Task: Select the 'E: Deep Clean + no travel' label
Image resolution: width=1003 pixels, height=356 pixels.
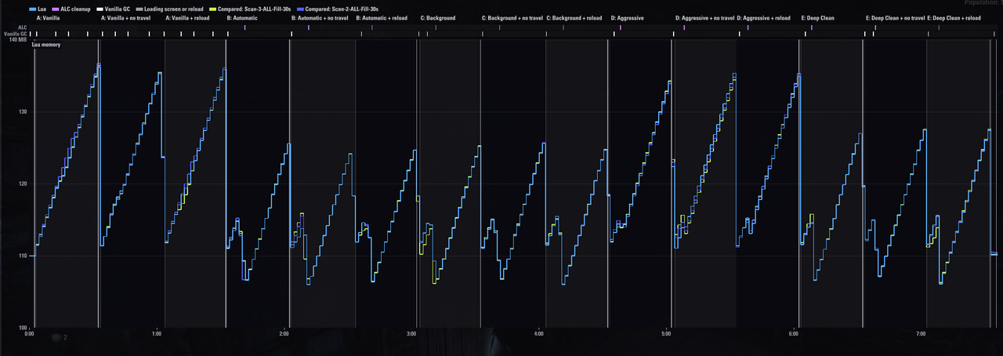Action: (896, 17)
